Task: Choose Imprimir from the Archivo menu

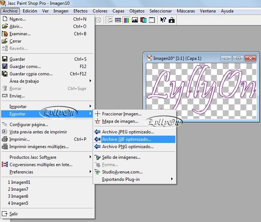Action: click(x=19, y=139)
